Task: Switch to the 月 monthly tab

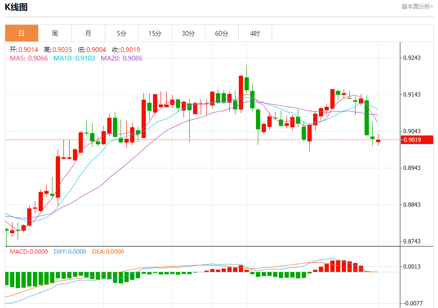Action: point(88,33)
